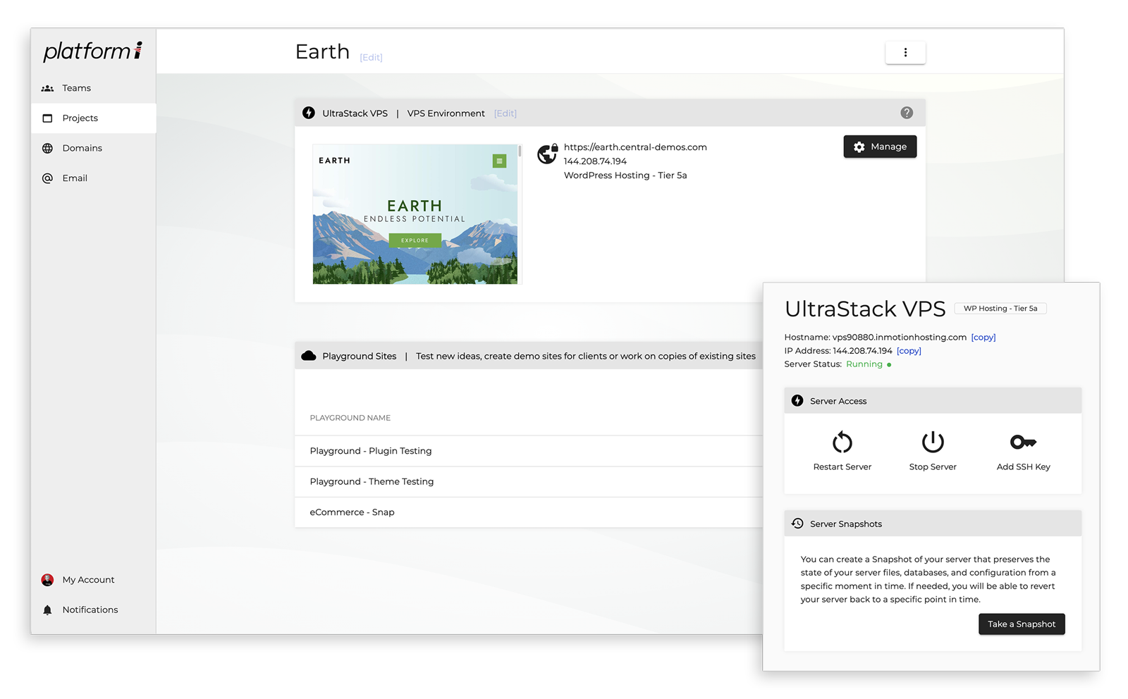Screen dimensions: 1128x699
Task: Select Email in the sidebar
Action: point(75,178)
